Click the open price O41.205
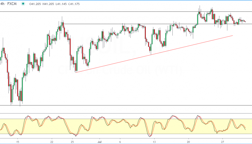The image size is (252, 144). (x=35, y=4)
